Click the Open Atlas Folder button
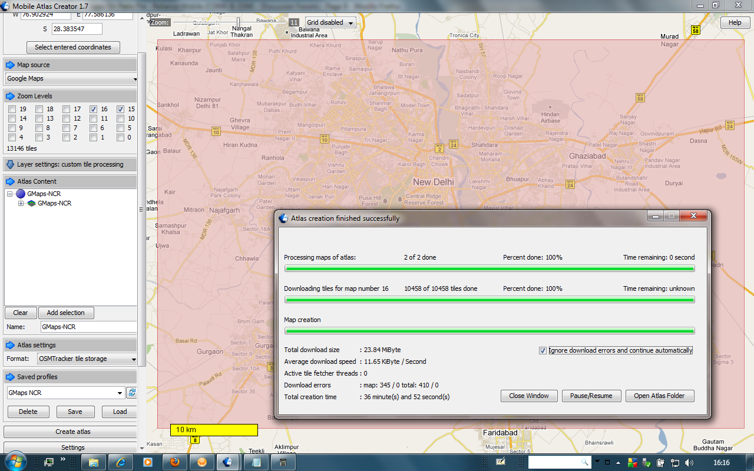Screen dimensions: 754x471 [x=659, y=396]
